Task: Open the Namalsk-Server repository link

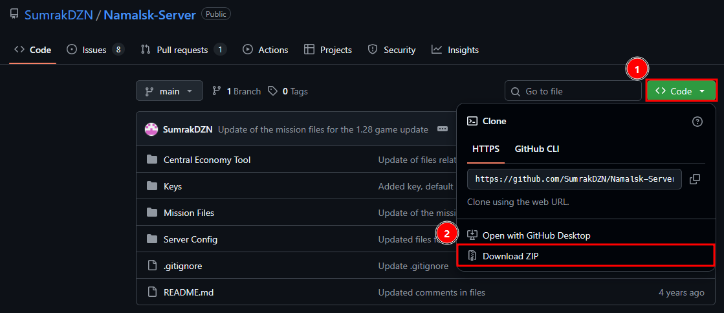Action: [150, 14]
